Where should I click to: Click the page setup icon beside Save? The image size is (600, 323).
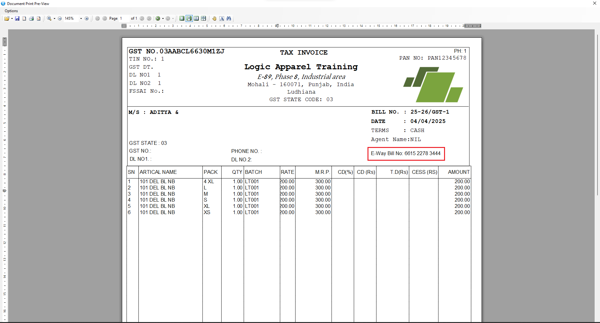click(x=24, y=19)
